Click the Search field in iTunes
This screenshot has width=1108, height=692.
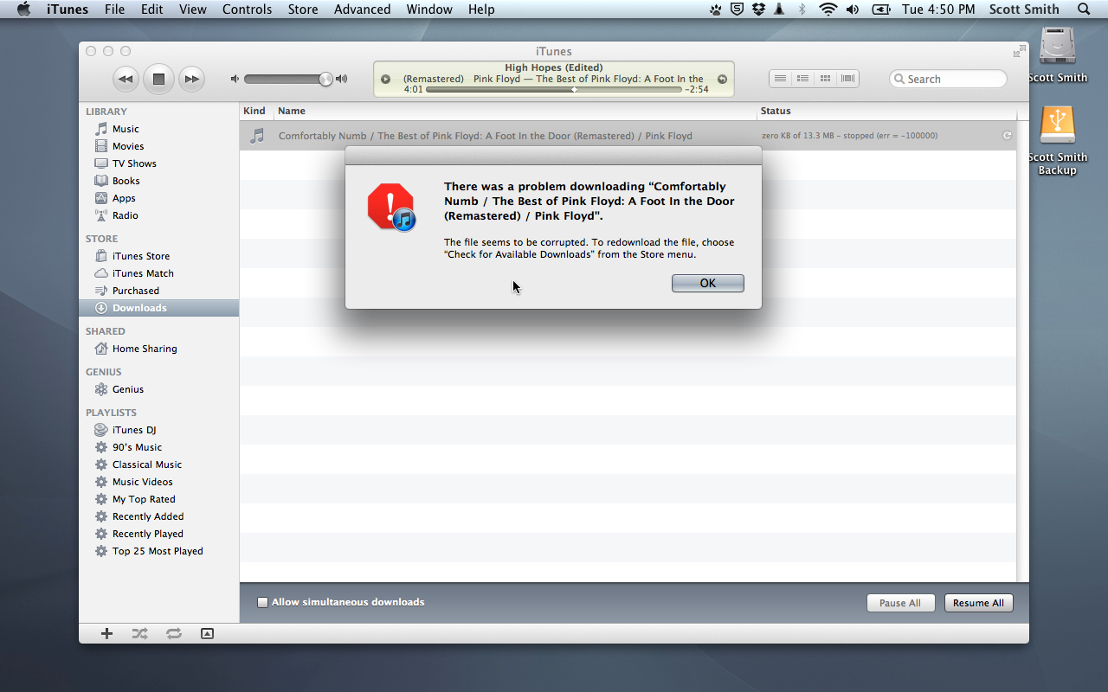point(948,79)
